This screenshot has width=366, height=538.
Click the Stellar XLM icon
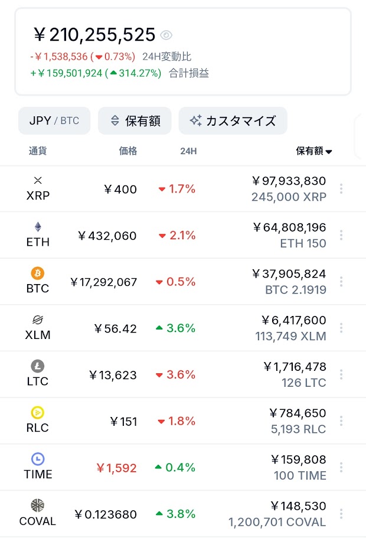coord(38,319)
